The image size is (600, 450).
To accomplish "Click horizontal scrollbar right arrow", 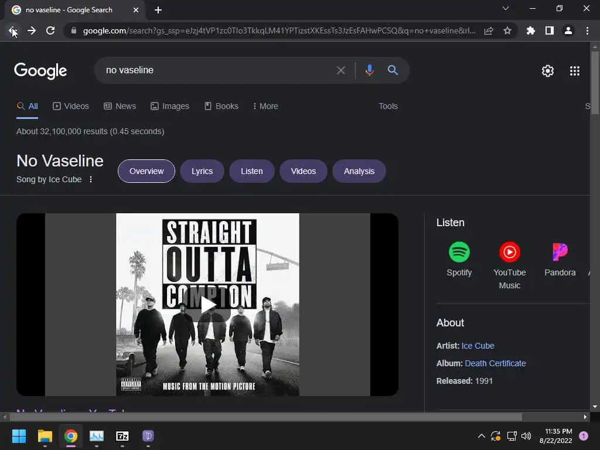I will (585, 417).
